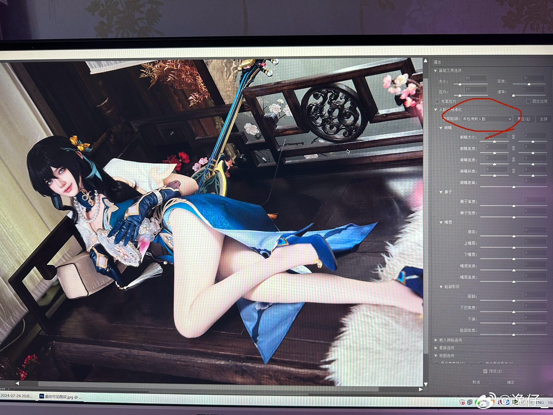
Task: Click the 前额 slider handle
Action: point(513,300)
